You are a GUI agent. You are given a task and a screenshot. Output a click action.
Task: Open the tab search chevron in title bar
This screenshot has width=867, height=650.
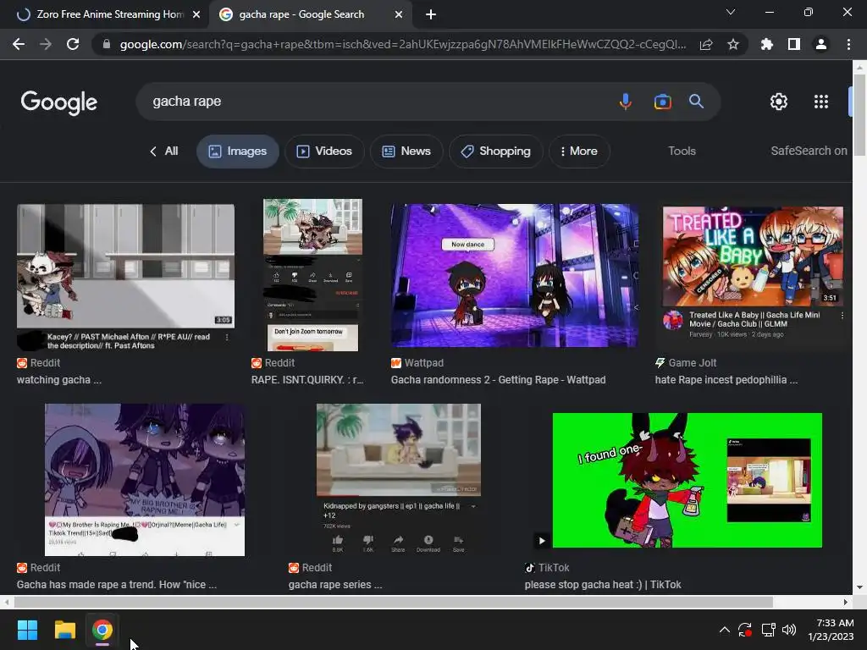click(731, 12)
